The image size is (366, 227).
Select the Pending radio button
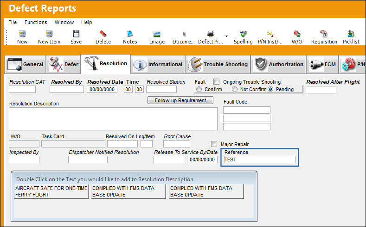click(x=270, y=89)
